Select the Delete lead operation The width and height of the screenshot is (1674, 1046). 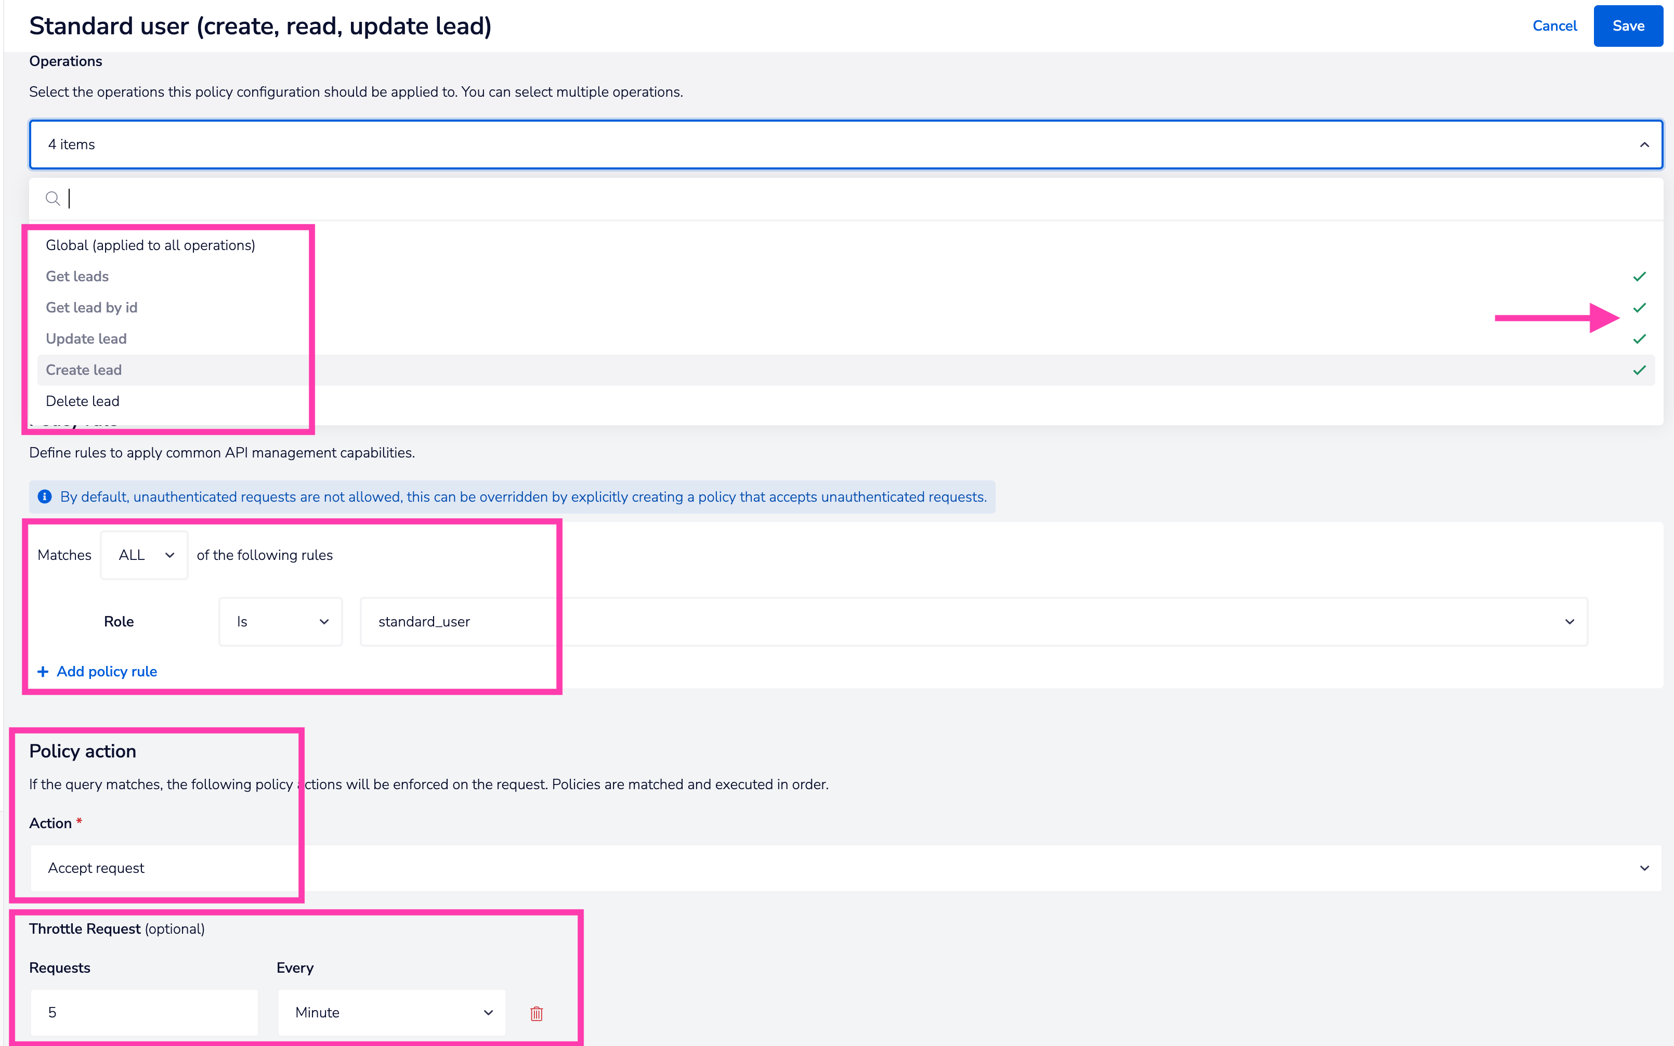click(82, 401)
